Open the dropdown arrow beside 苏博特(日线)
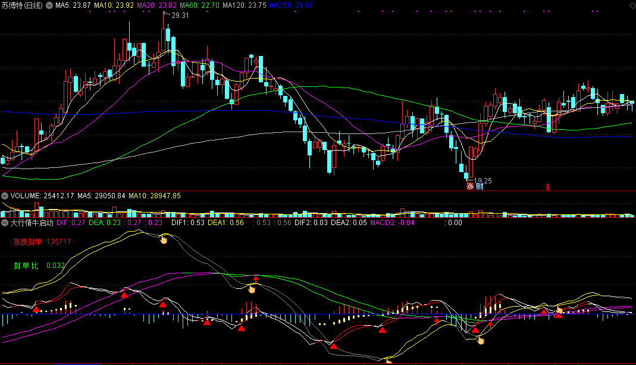 49,5
